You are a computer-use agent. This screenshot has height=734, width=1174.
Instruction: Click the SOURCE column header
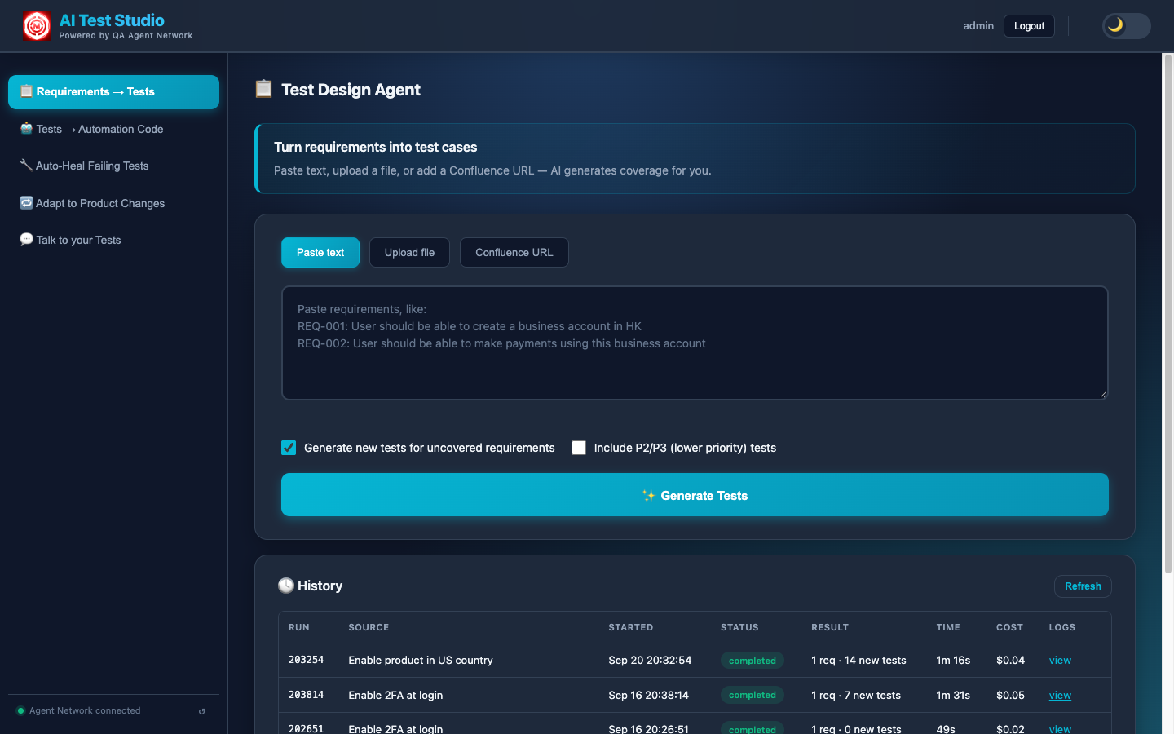(x=369, y=627)
